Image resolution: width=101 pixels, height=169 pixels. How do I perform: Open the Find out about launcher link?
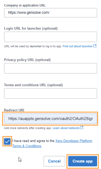77,46
